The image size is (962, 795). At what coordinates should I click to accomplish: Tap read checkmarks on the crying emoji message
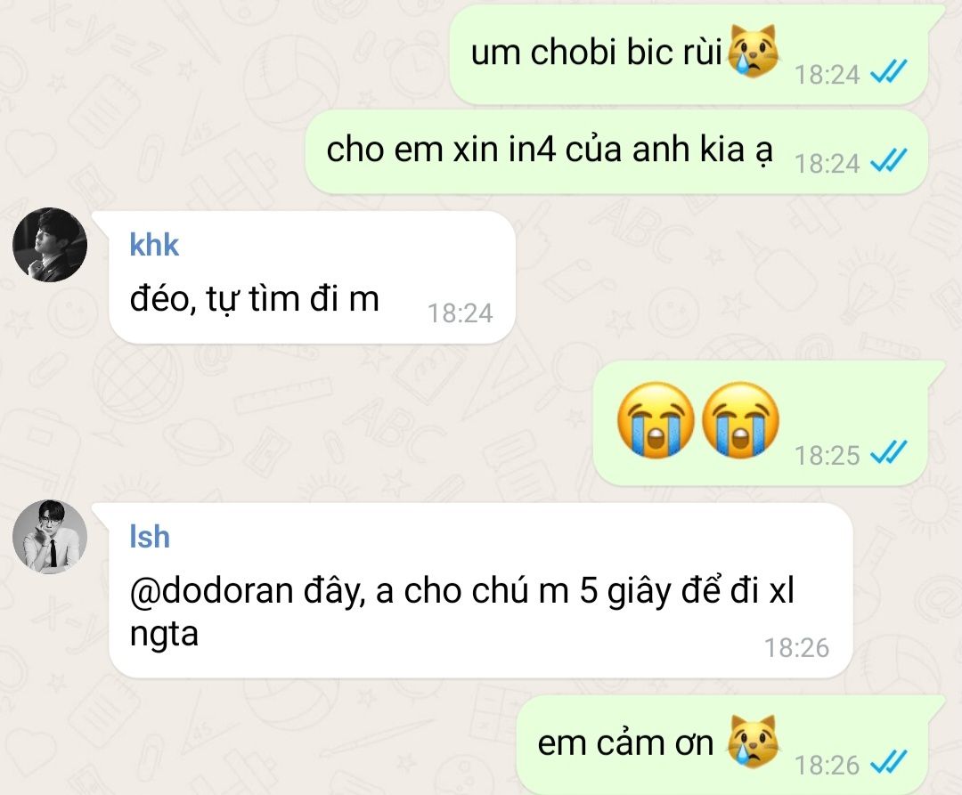click(x=889, y=453)
